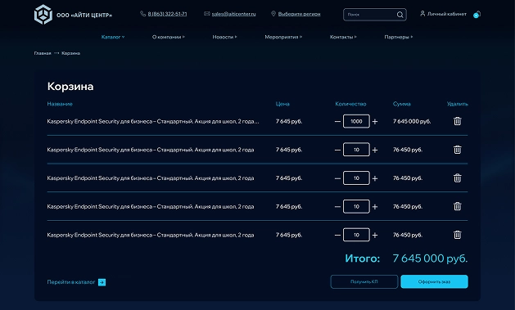Decrease quantity in last cart row
This screenshot has width=515, height=310.
coord(337,236)
